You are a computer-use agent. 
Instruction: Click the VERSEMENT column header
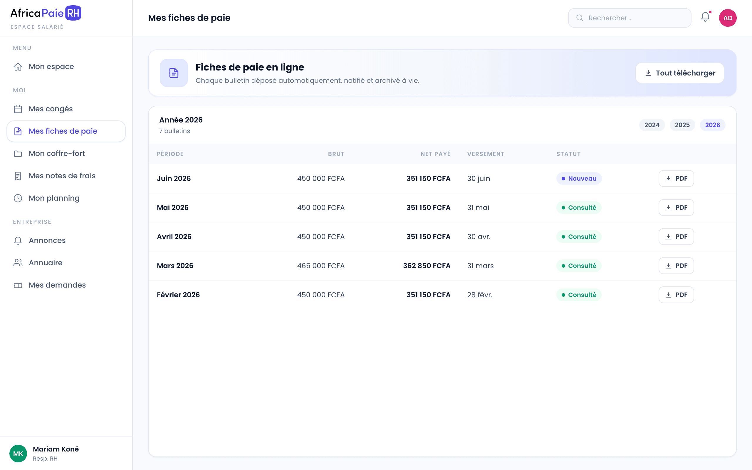point(486,154)
